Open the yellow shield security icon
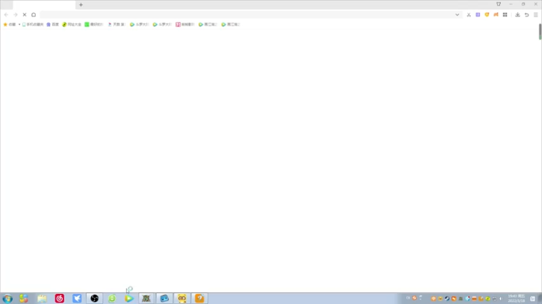 (486, 15)
